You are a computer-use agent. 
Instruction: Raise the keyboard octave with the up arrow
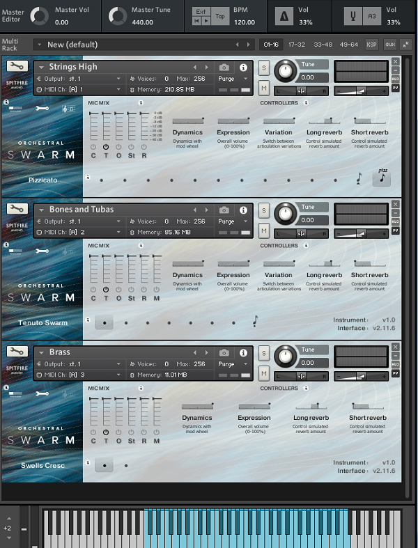9,519
